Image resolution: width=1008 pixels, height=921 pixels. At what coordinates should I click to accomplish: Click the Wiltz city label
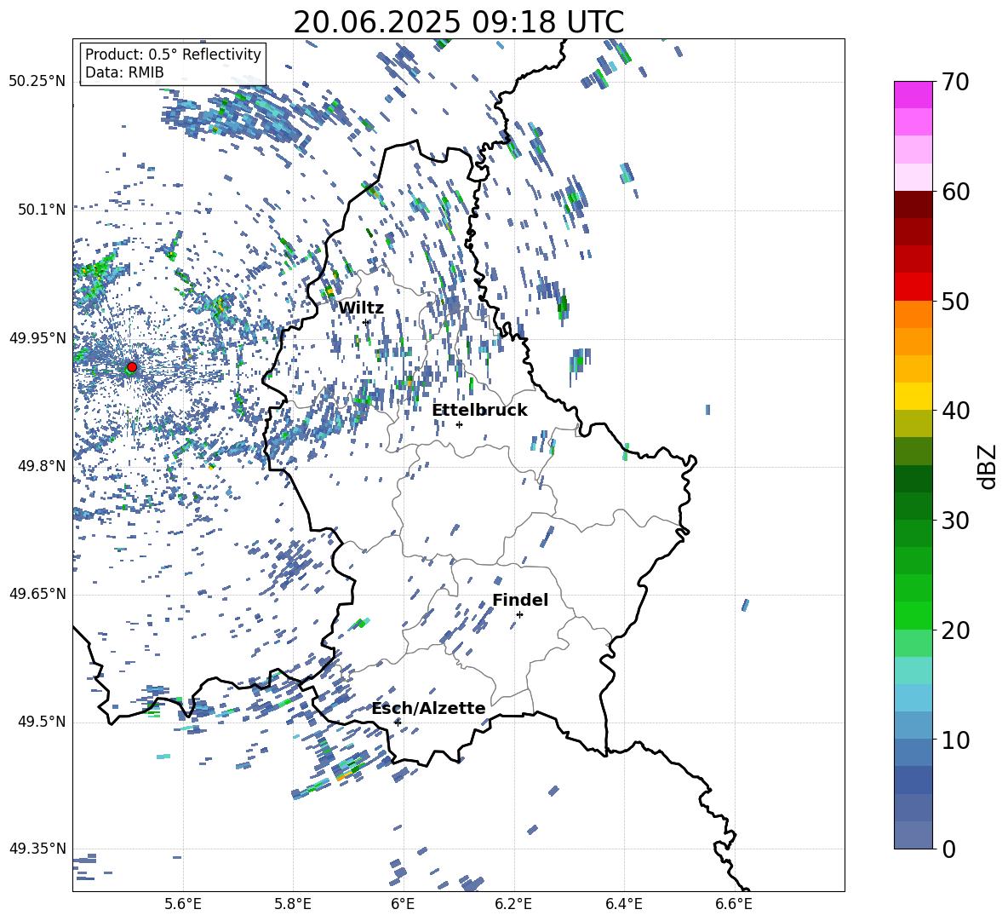coord(361,308)
